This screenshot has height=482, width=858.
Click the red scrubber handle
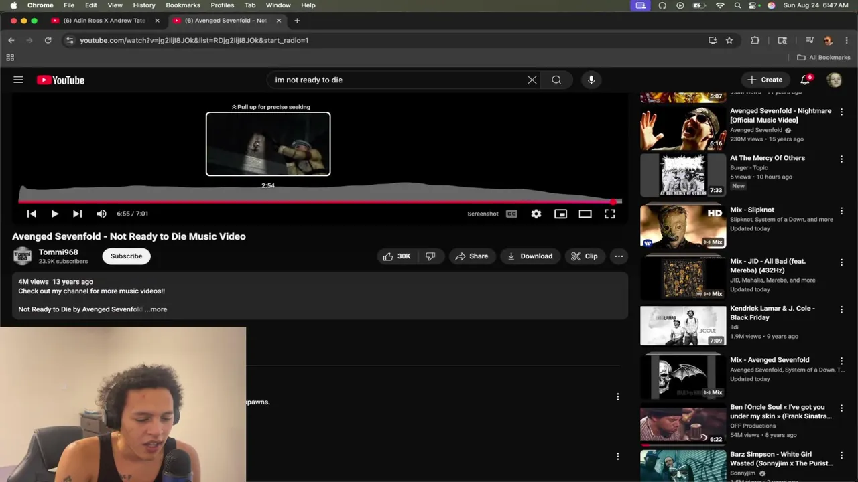[x=614, y=201]
